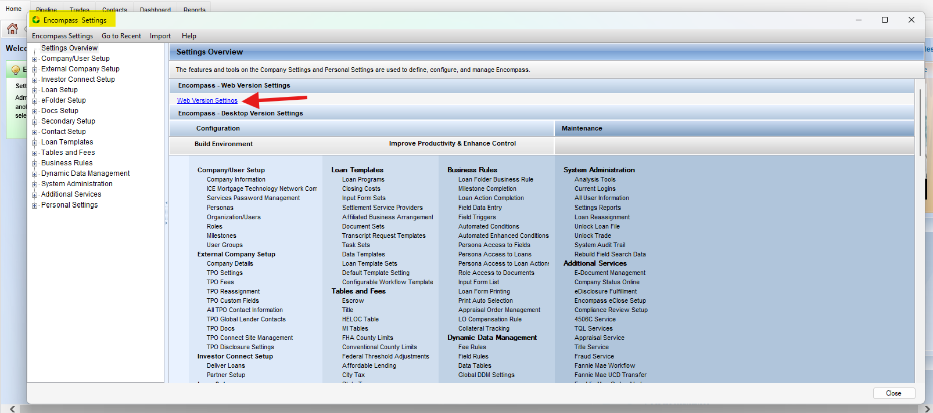Open the System Audit Trail link
This screenshot has width=933, height=413.
(x=600, y=245)
